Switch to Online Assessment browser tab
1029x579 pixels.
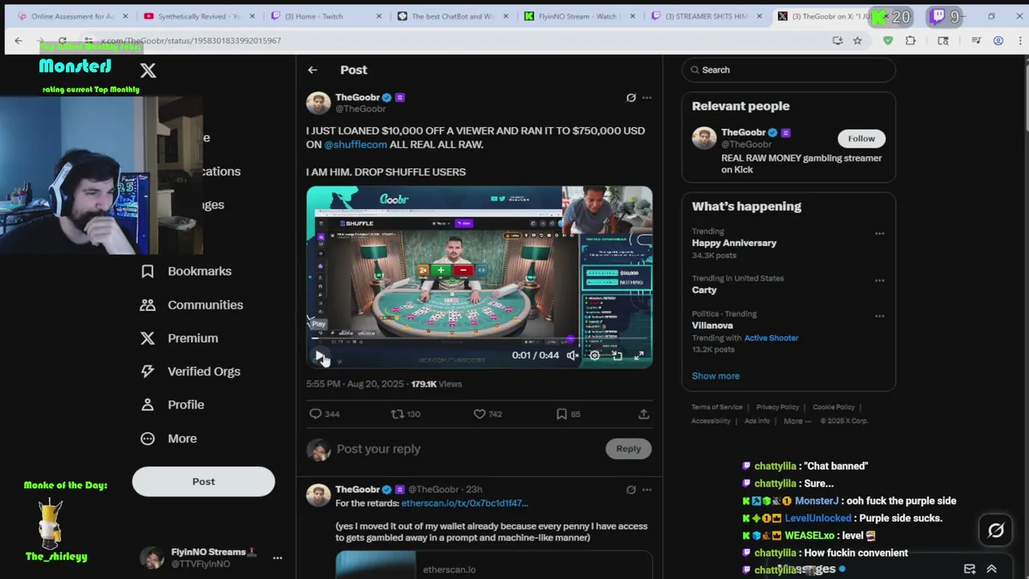(x=72, y=16)
